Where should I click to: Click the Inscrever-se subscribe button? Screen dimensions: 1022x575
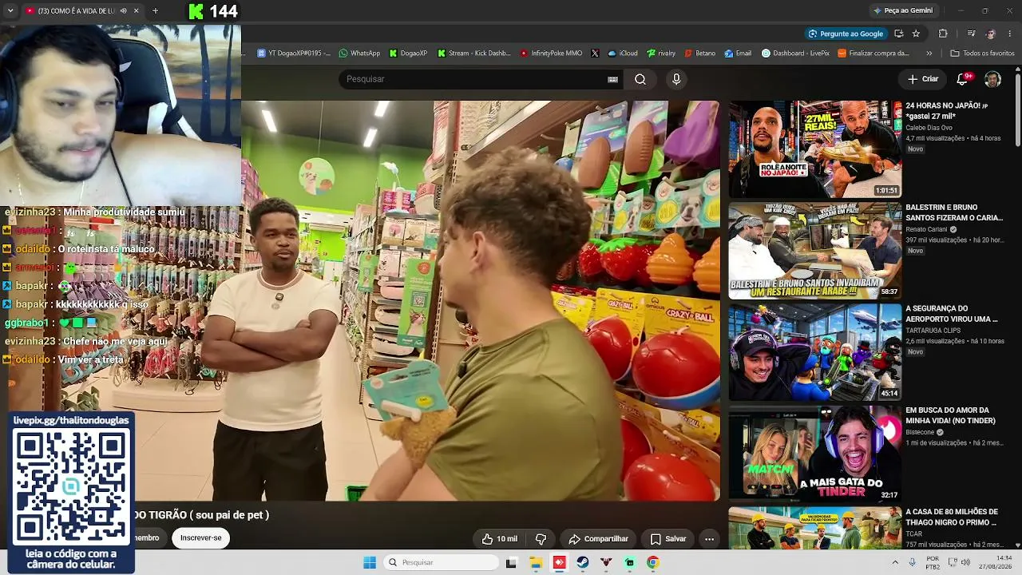(201, 538)
